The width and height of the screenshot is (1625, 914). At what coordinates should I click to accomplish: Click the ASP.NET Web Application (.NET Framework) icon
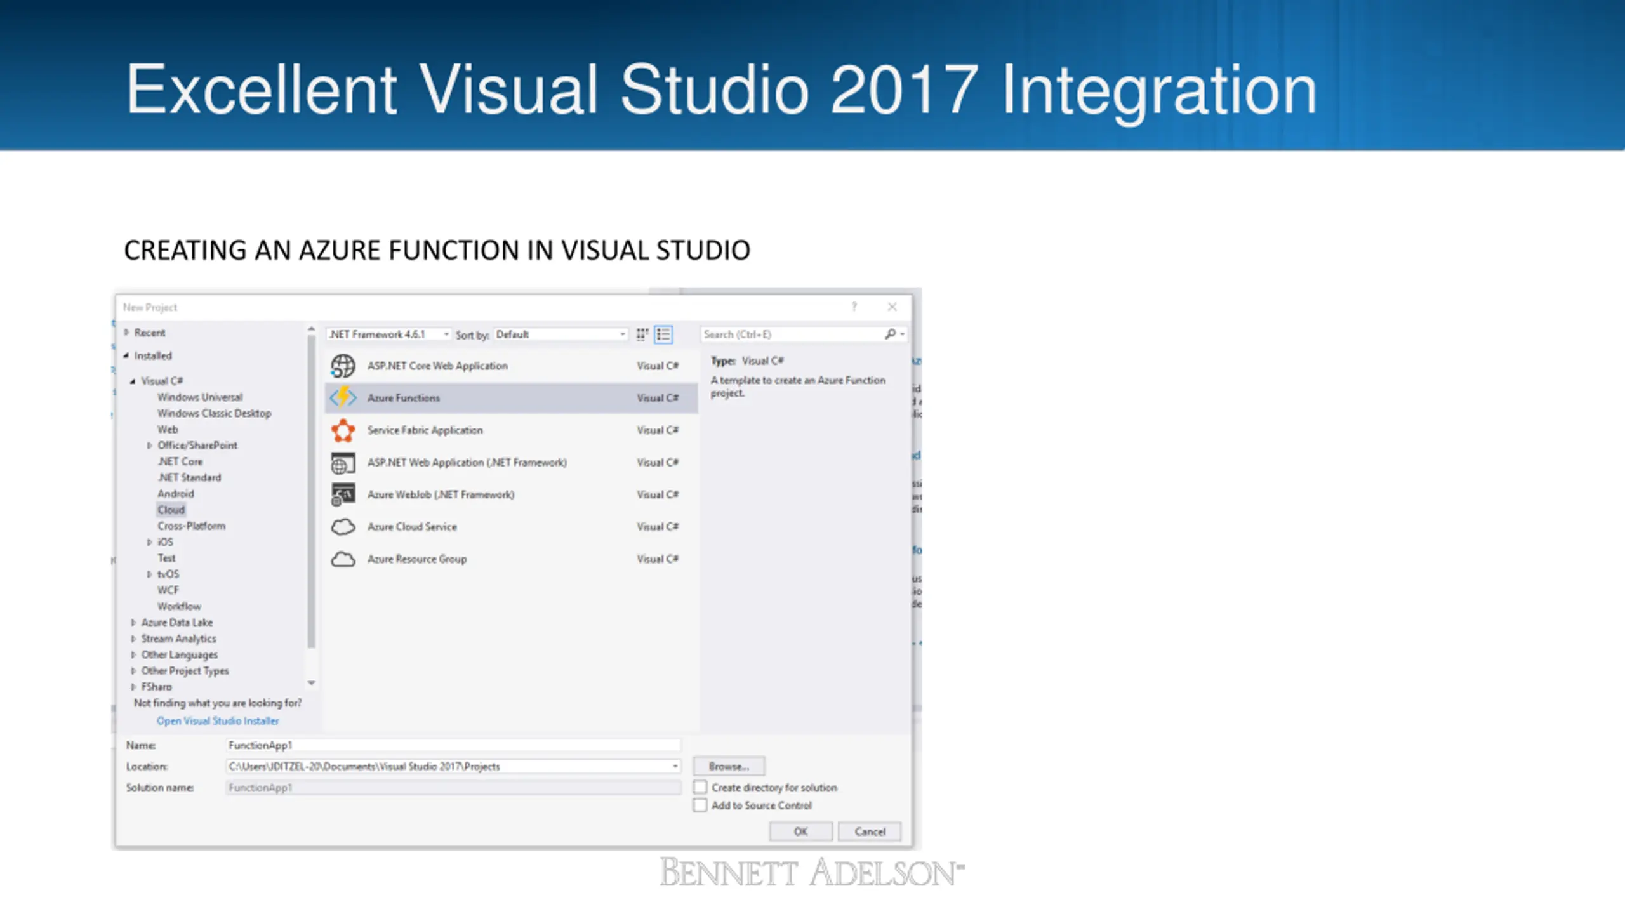(x=343, y=463)
